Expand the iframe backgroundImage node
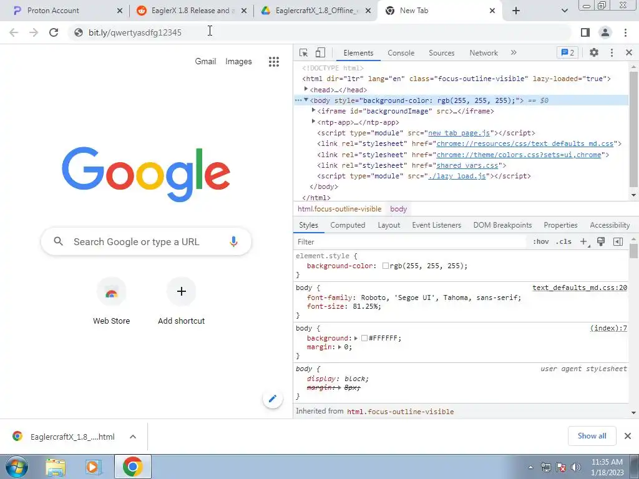This screenshot has height=479, width=639. click(313, 110)
